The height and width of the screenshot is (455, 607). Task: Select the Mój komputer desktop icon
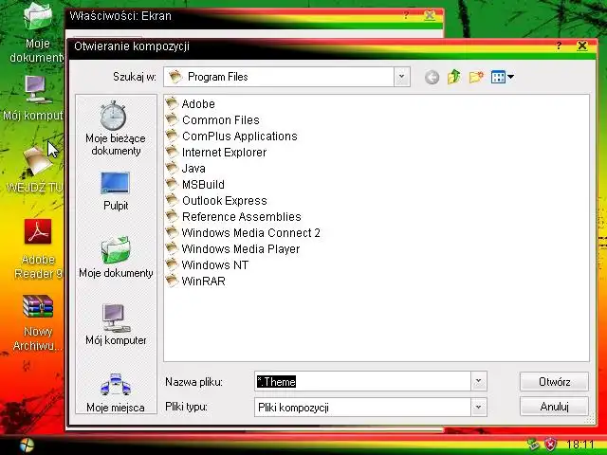[33, 98]
